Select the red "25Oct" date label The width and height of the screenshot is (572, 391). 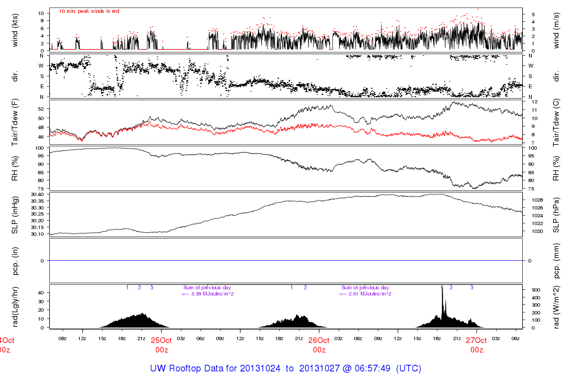pos(161,340)
